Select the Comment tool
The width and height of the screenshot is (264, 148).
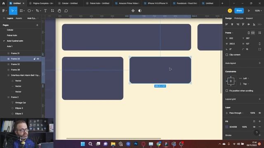tap(66, 11)
